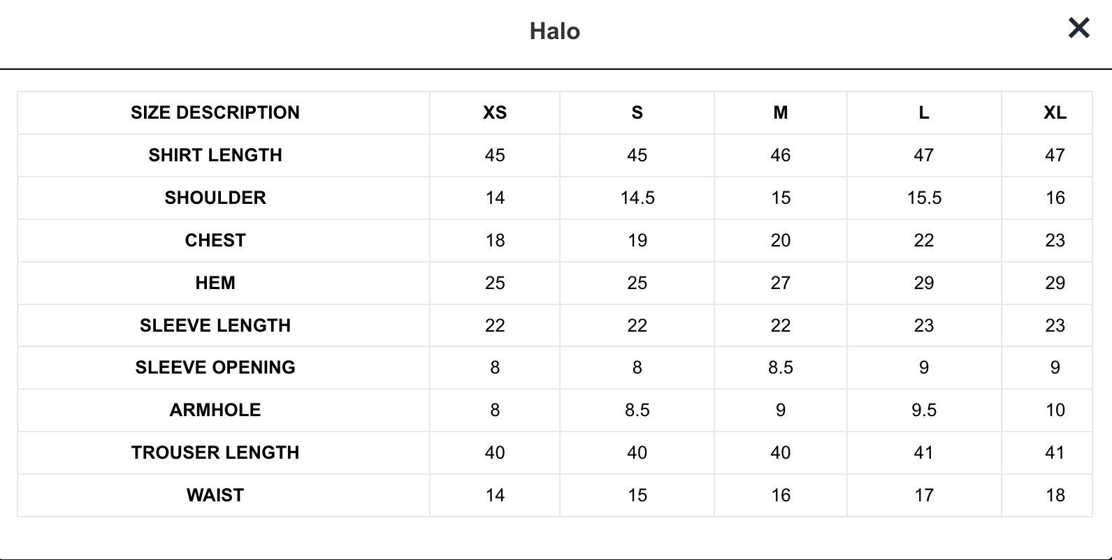Click the ARMHOLE row label
This screenshot has height=560, width=1112.
[x=215, y=410]
